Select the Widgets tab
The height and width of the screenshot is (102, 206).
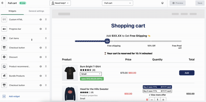[x=12, y=11]
